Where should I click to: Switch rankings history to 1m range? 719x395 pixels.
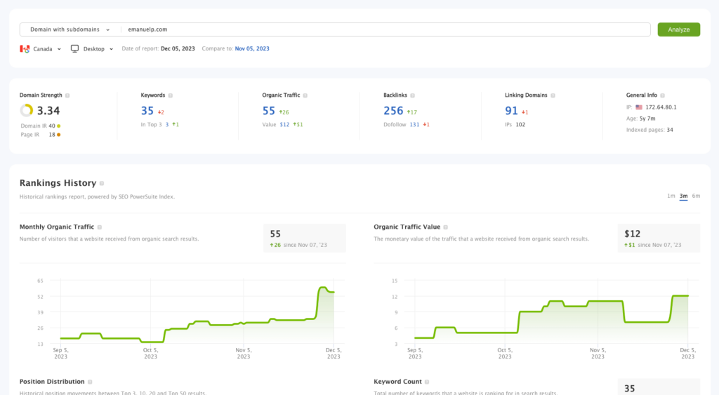coord(671,196)
